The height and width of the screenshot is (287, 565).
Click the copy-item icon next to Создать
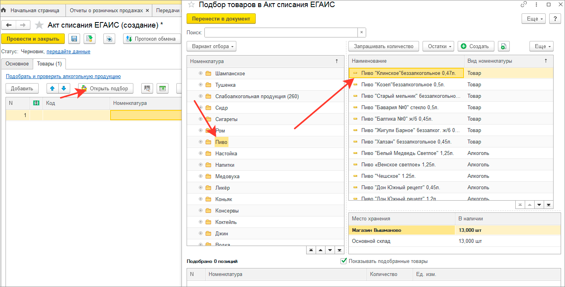click(503, 46)
